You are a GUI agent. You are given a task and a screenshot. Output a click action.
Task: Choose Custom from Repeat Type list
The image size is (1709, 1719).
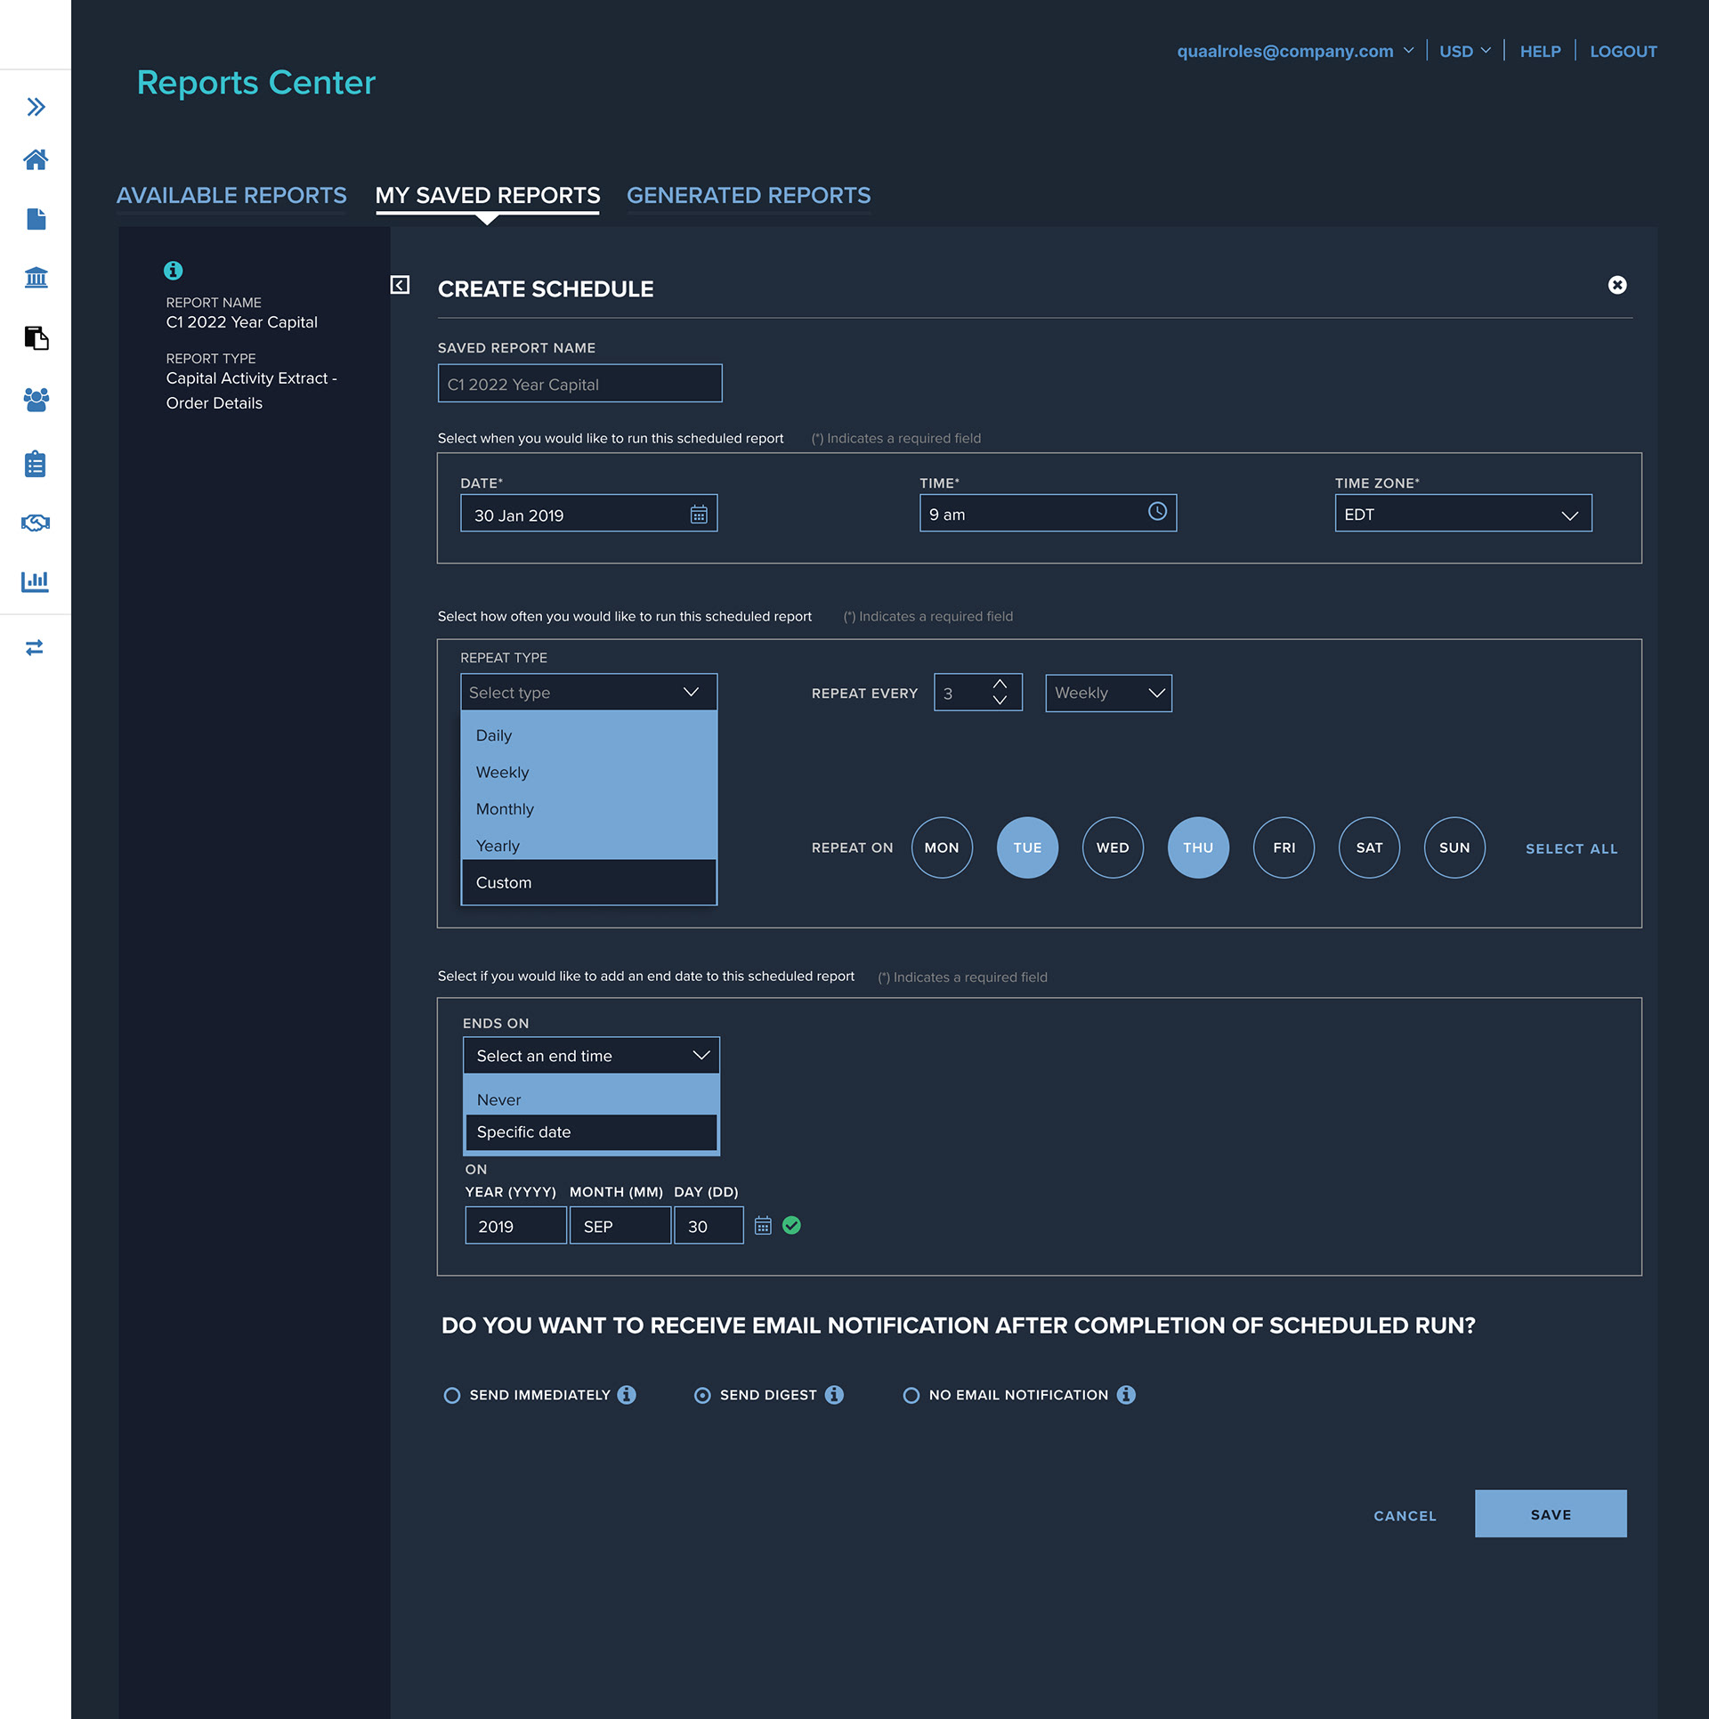pyautogui.click(x=588, y=882)
